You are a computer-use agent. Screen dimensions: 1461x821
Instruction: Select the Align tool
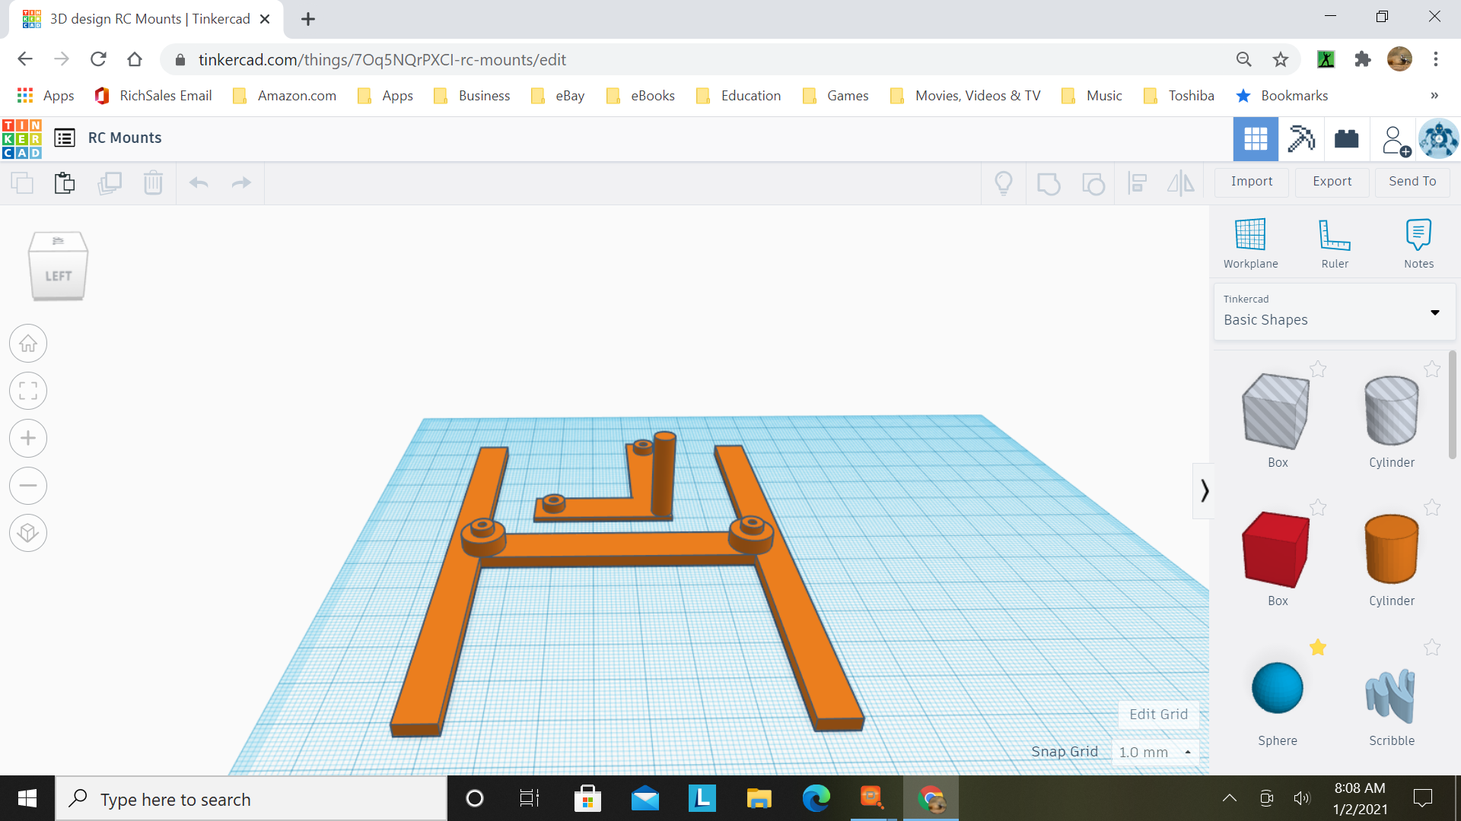tap(1137, 183)
